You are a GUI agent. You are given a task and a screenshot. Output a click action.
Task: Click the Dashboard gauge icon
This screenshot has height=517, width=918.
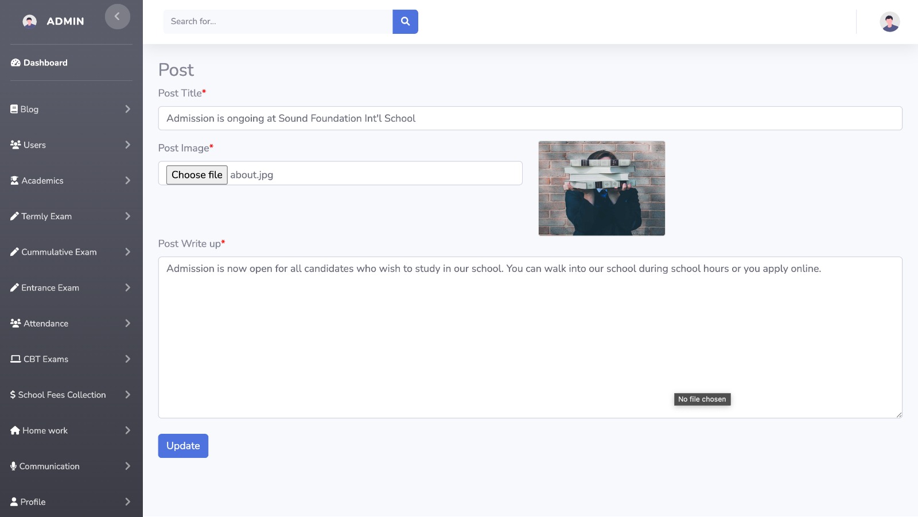[15, 63]
